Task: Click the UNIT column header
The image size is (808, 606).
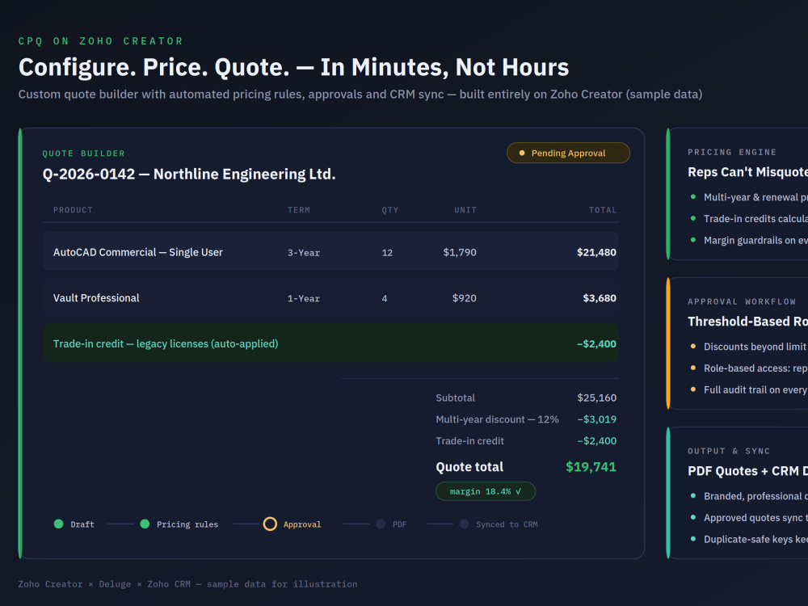Action: tap(465, 210)
